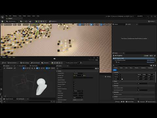The width and height of the screenshot is (157, 118).
Task: Click the All filter button in Details
Action: (115, 70)
